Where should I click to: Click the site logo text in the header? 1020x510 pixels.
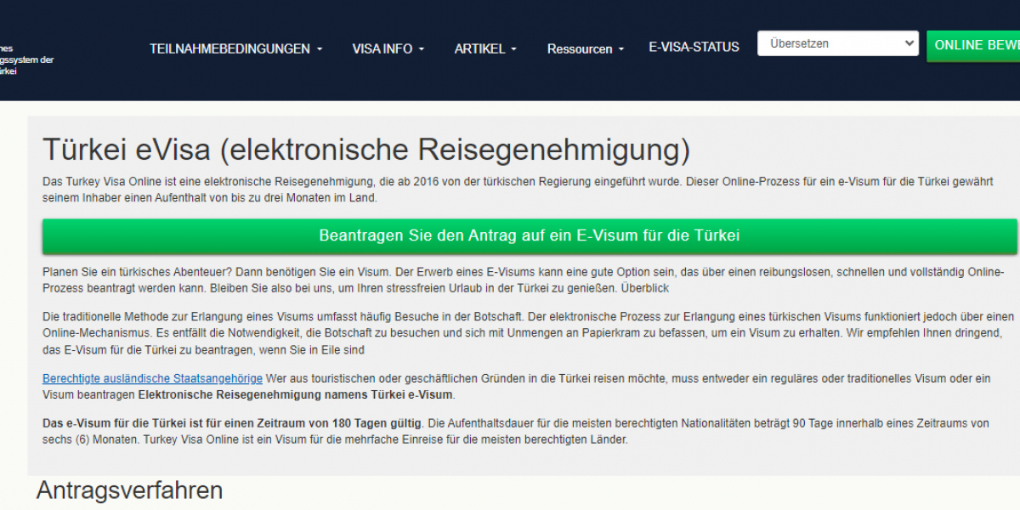(25, 59)
